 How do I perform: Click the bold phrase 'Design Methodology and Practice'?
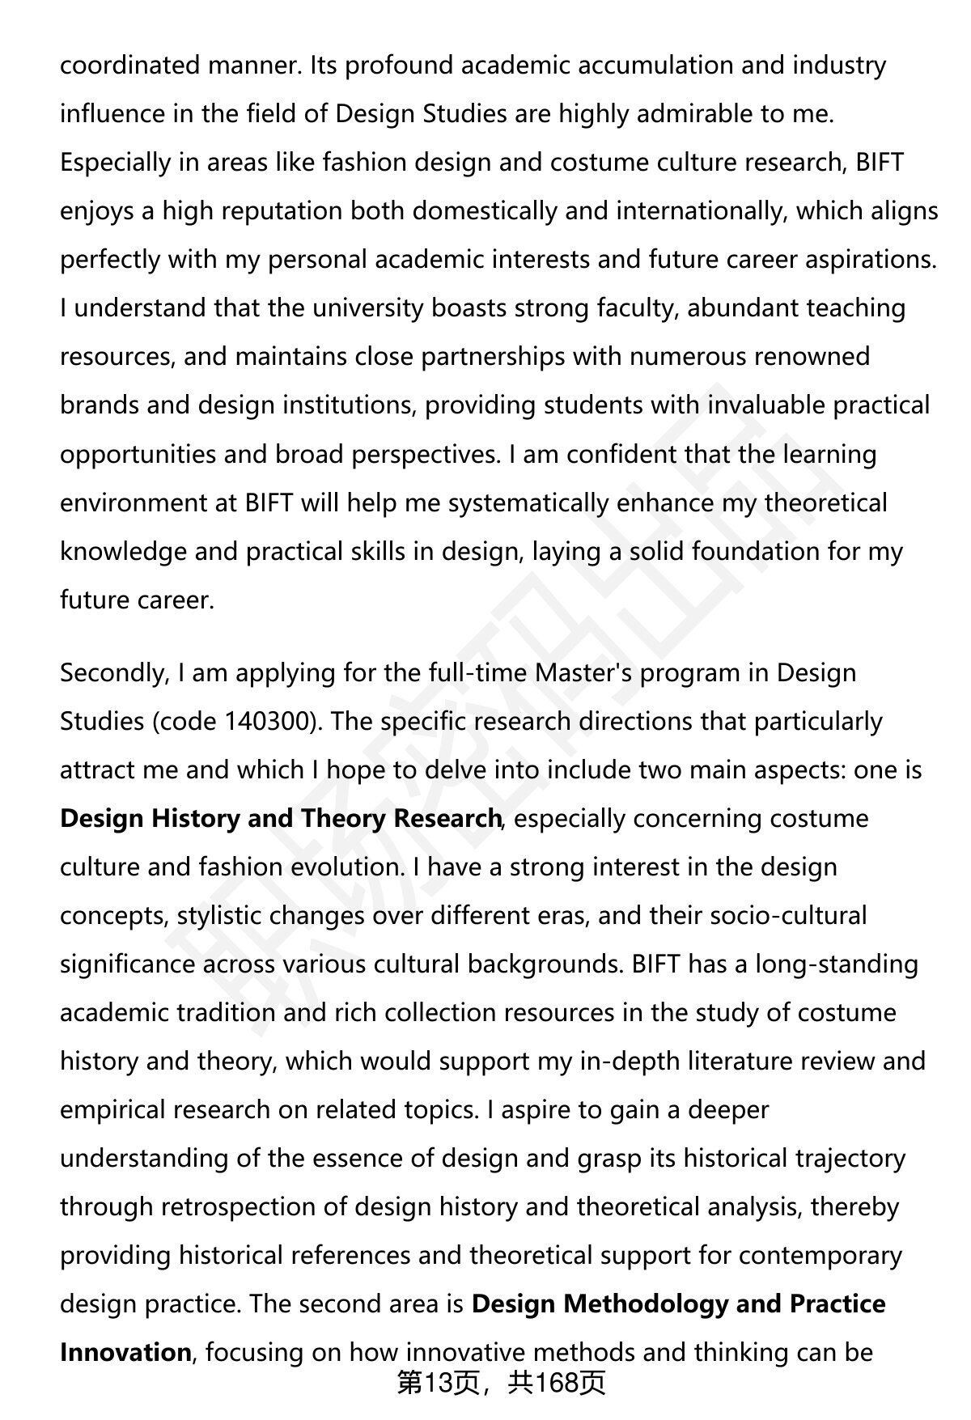678,1303
